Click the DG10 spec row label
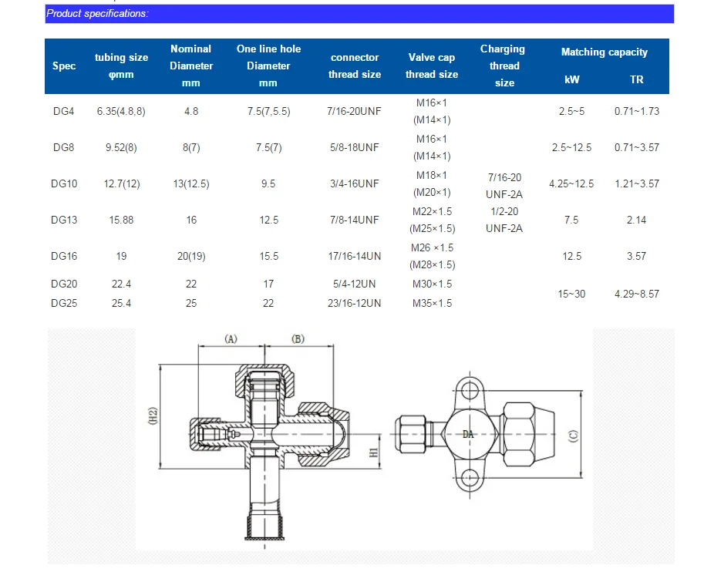The height and width of the screenshot is (582, 704). pyautogui.click(x=64, y=183)
